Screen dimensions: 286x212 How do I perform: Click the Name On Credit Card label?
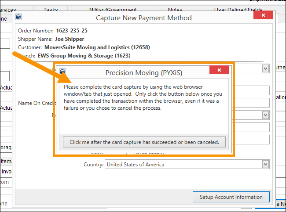37,103
